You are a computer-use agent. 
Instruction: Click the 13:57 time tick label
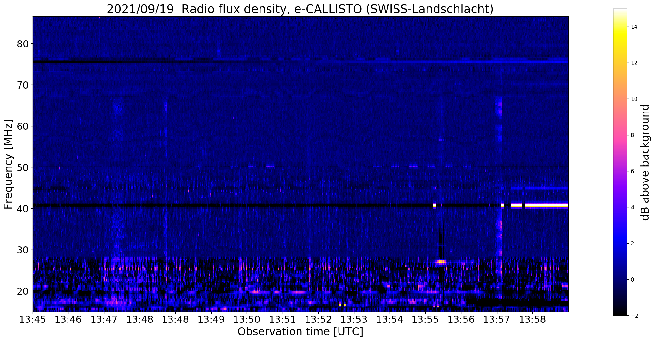click(497, 320)
